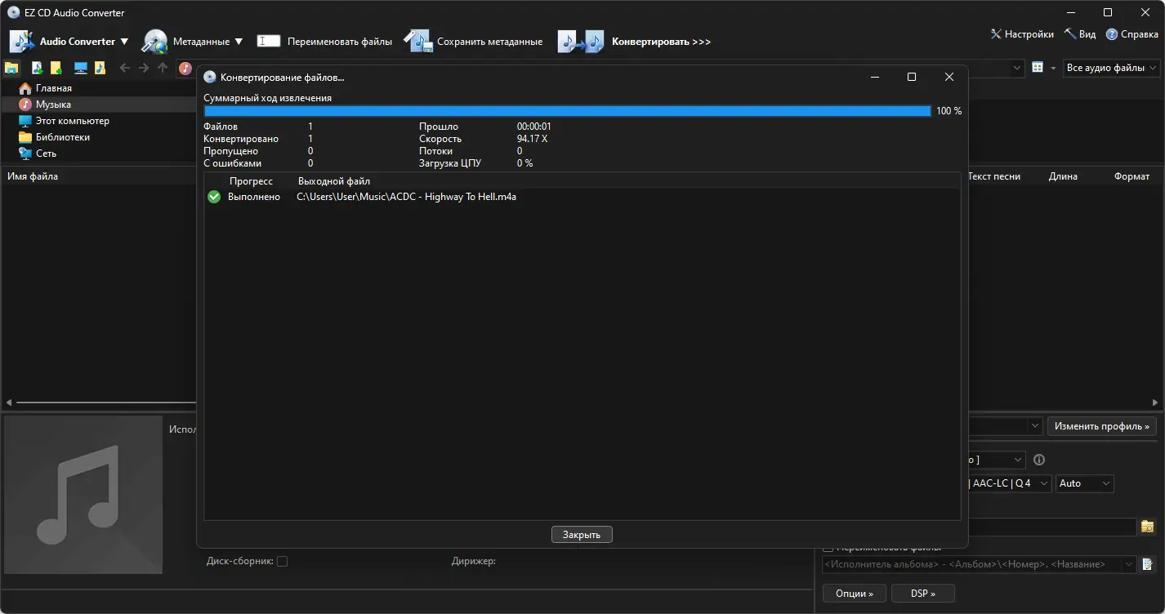The image size is (1165, 614).
Task: Click the Конвертировано label in the dialog
Action: pos(241,139)
